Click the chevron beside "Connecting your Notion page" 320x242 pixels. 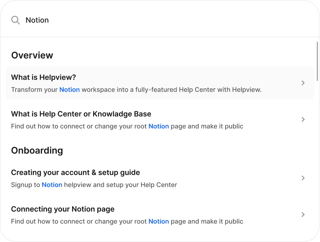click(303, 214)
